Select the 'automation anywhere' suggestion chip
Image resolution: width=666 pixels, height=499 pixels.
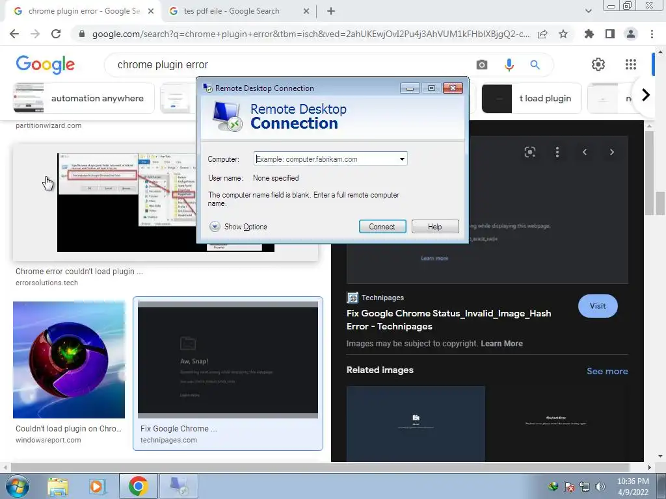point(83,98)
